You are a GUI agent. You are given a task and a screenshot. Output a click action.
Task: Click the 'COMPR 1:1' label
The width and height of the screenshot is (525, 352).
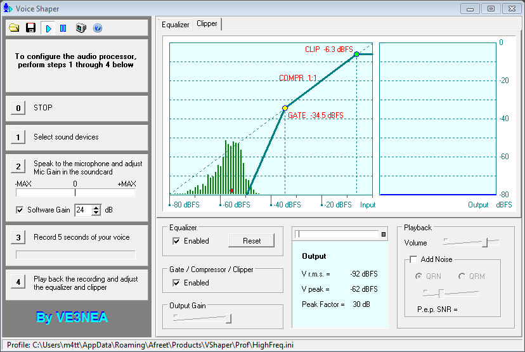(297, 78)
